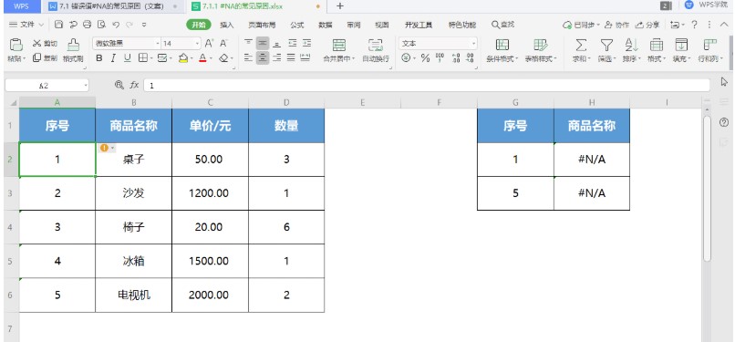Click the help question mark icon

694,25
